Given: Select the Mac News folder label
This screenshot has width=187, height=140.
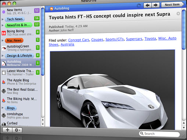Looking at the screenshot, I should coord(14,40).
